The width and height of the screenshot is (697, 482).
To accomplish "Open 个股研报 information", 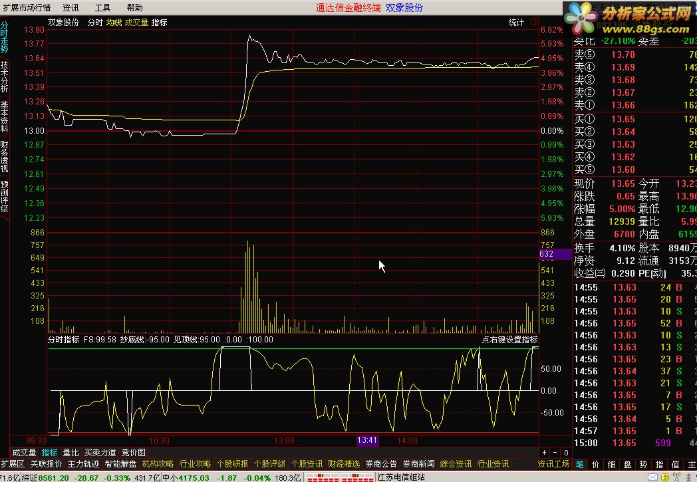I will [x=233, y=464].
